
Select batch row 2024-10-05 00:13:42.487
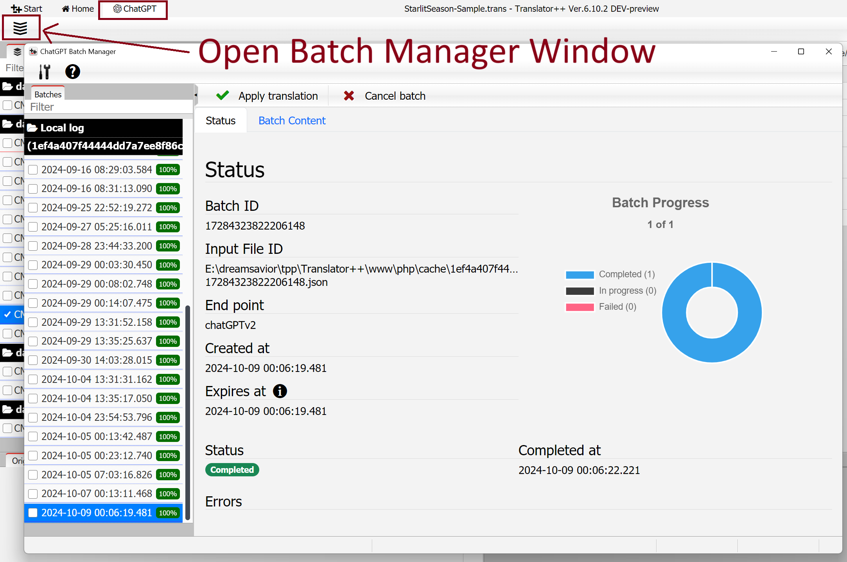pos(103,436)
